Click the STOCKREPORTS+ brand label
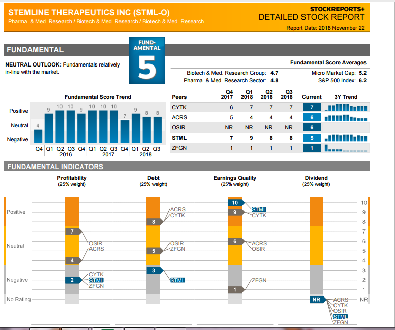Image resolution: width=395 pixels, height=330 pixels. coord(338,9)
